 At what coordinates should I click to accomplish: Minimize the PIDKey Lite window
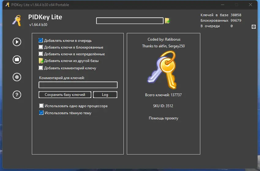click(223, 5)
